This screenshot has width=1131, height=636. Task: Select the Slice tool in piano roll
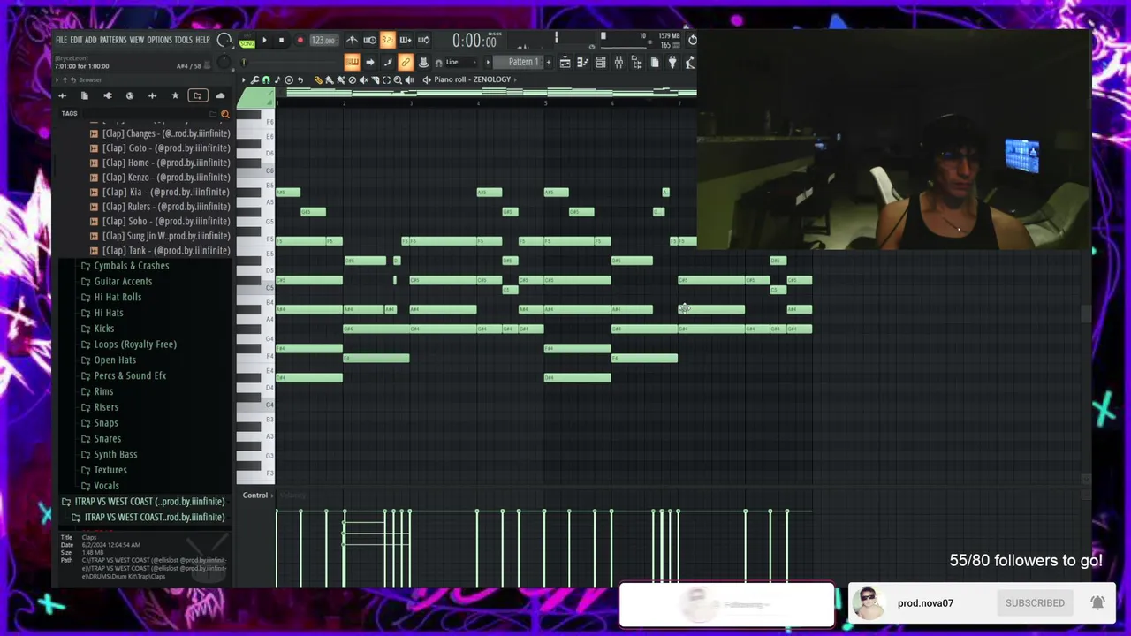pyautogui.click(x=375, y=80)
